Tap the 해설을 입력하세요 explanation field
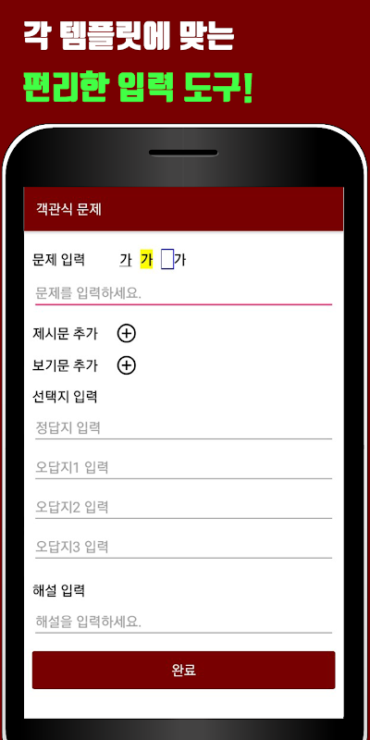This screenshot has width=370, height=740. (183, 622)
